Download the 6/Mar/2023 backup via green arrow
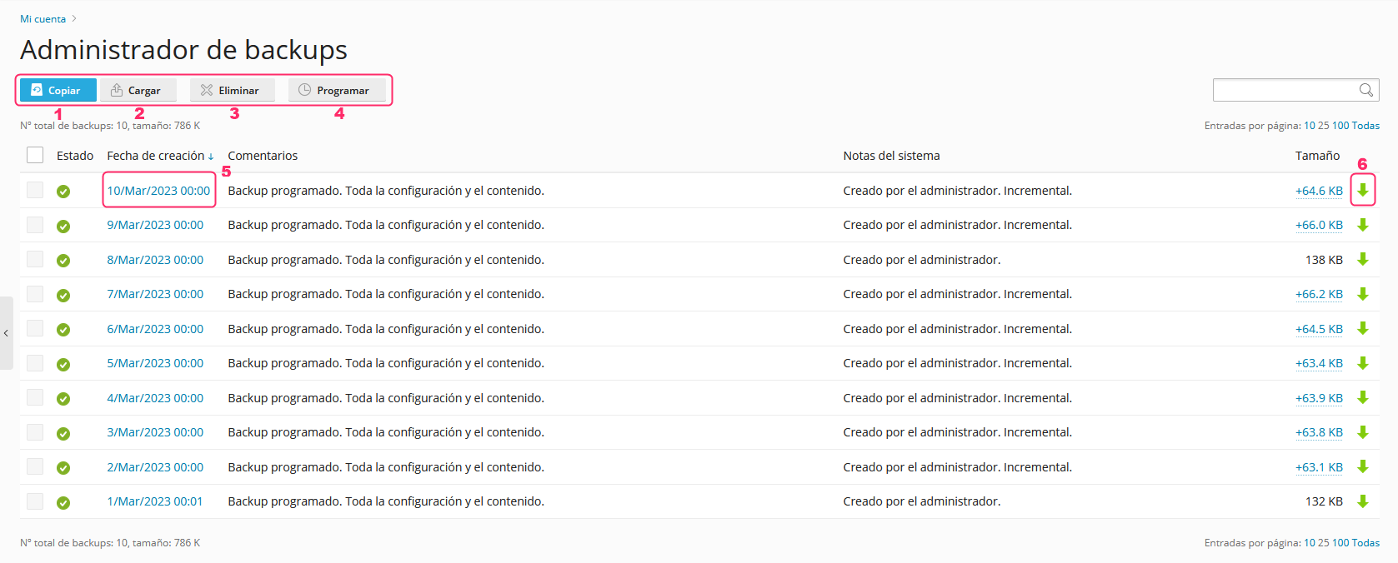This screenshot has width=1398, height=563. point(1362,328)
